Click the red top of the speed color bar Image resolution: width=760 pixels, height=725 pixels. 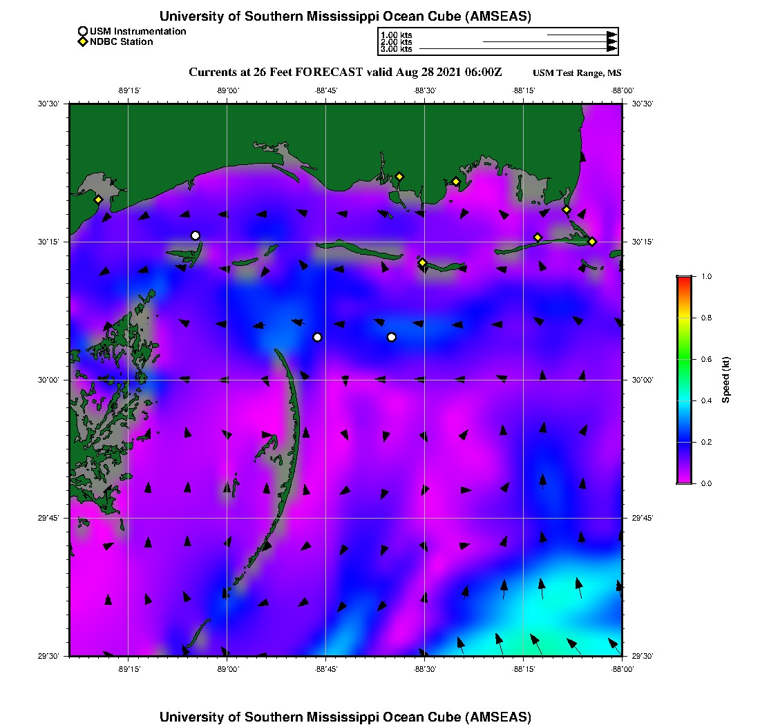(x=685, y=280)
